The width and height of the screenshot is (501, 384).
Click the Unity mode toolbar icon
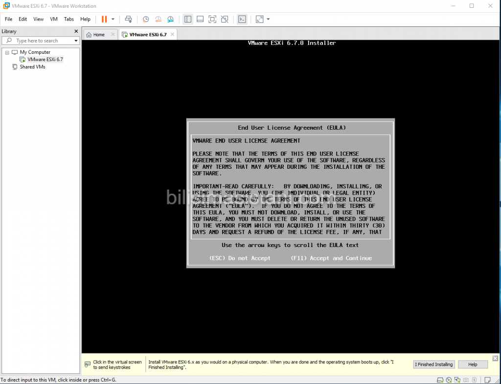pos(225,19)
